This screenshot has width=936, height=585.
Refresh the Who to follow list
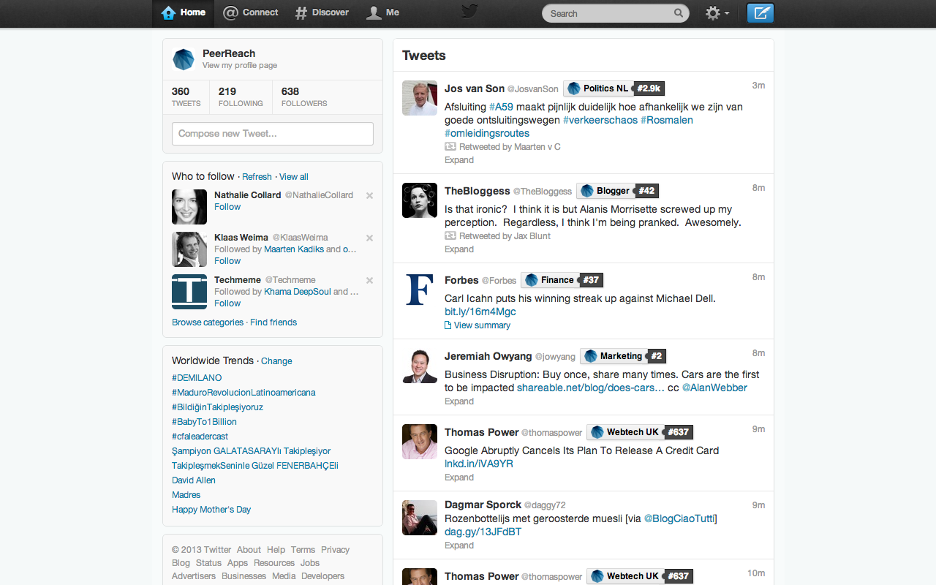[x=257, y=177]
